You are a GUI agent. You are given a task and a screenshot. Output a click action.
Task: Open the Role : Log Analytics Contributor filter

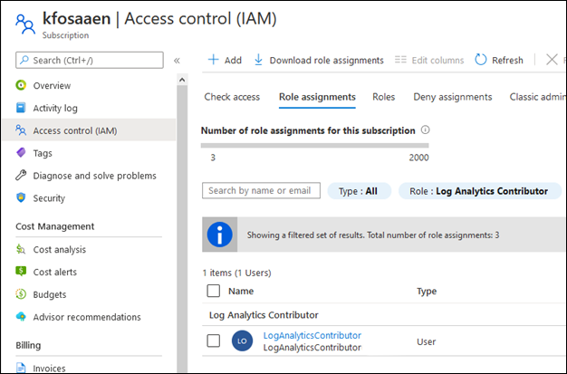(479, 191)
